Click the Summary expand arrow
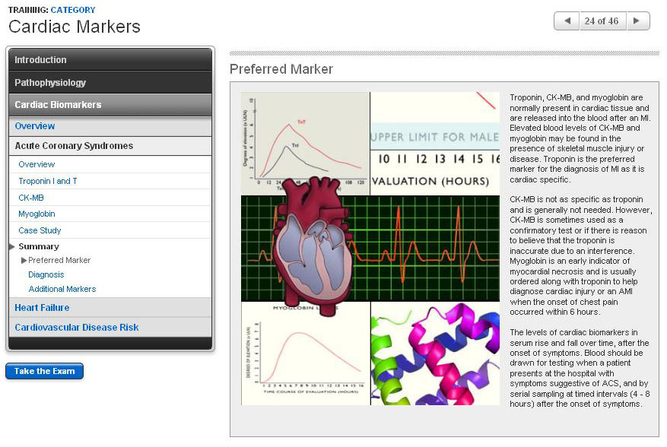Image resolution: width=667 pixels, height=447 pixels. (12, 246)
